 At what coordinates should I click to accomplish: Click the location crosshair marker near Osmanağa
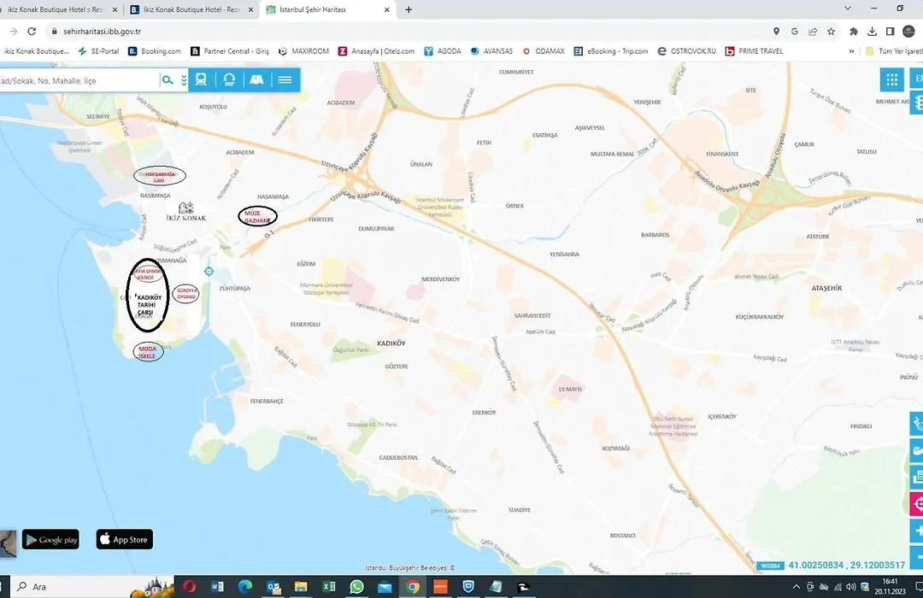209,272
